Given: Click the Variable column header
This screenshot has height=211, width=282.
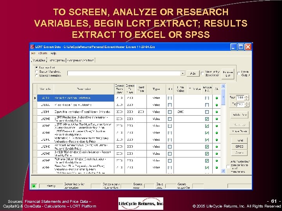Looking at the screenshot, I should tap(45, 89).
